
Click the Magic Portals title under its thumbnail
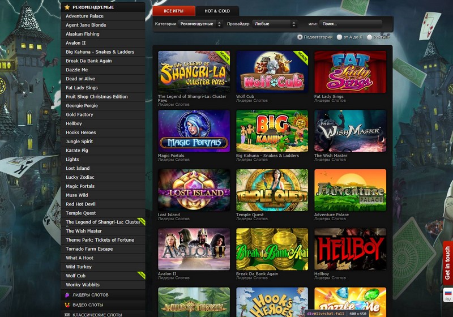coord(171,155)
